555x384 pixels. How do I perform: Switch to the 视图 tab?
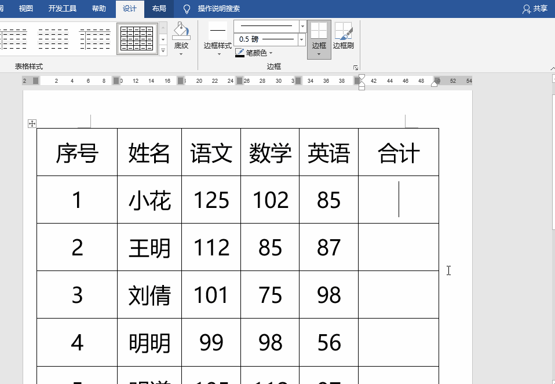[26, 9]
